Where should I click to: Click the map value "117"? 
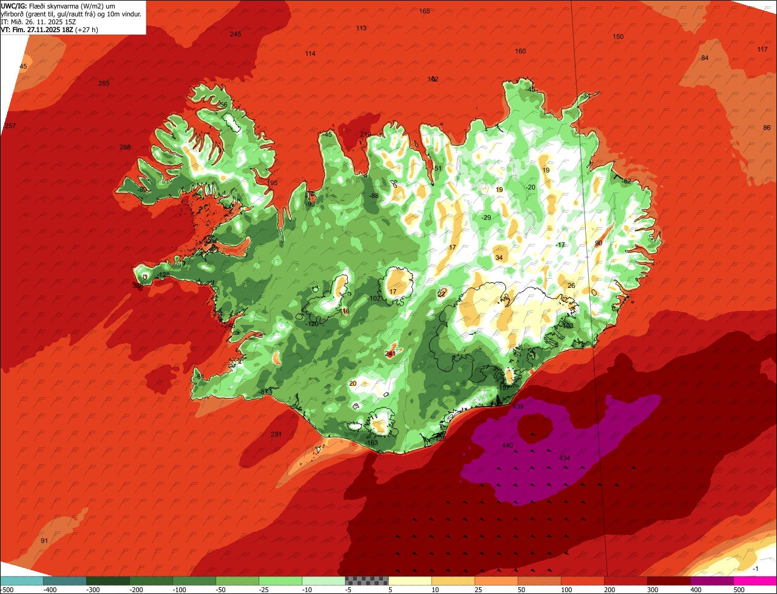click(762, 49)
